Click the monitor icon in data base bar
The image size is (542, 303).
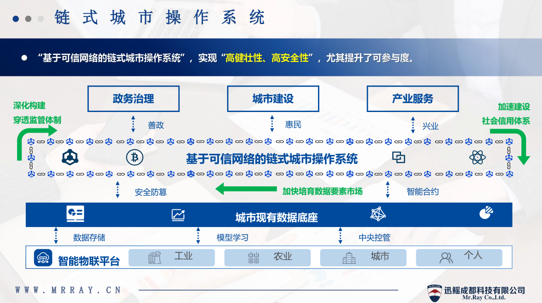pos(76,214)
